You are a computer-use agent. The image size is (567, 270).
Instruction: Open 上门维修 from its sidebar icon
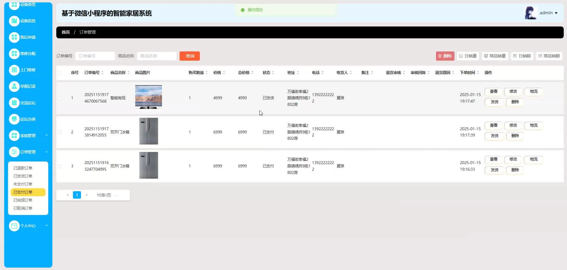pos(14,70)
